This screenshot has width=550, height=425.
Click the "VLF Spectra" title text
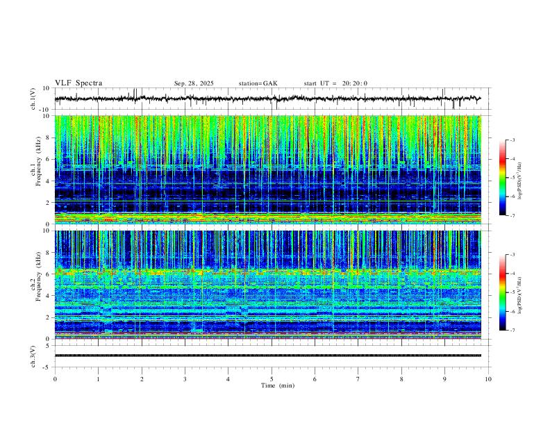78,83
